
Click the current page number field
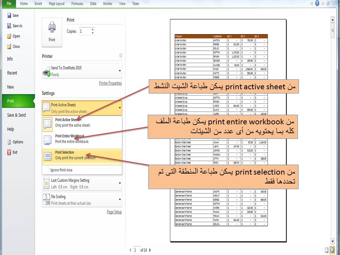(136, 250)
